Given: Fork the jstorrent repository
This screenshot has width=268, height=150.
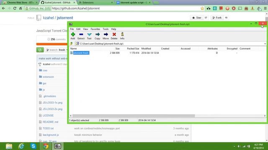Looking at the screenshot, I should 217,17.
